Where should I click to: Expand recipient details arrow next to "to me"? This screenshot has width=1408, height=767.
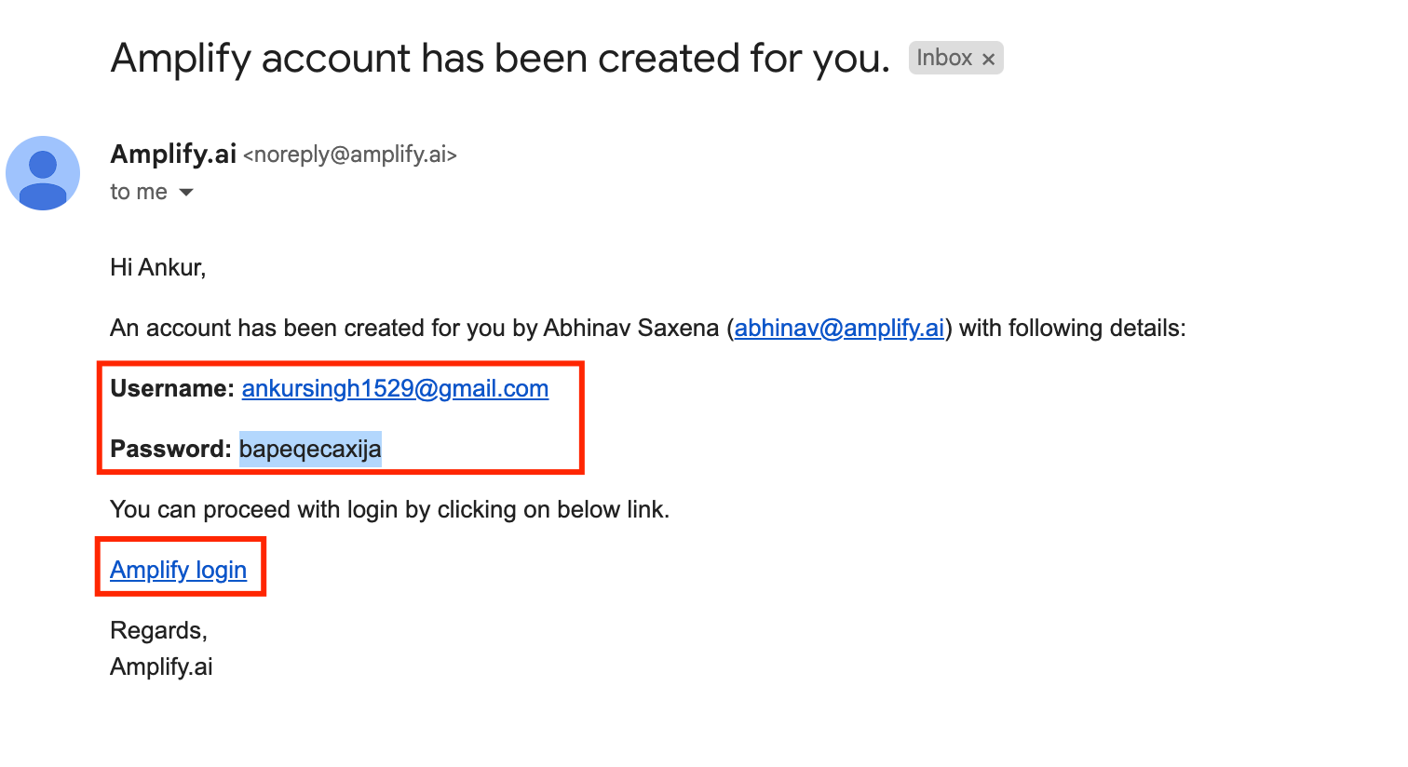pyautogui.click(x=186, y=193)
